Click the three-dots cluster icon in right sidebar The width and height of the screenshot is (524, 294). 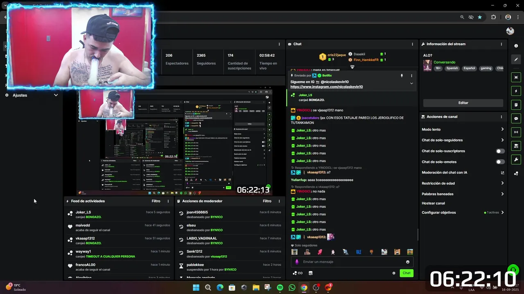tap(516, 174)
